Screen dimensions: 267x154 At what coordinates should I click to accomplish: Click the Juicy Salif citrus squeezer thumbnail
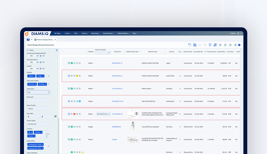coord(133,127)
